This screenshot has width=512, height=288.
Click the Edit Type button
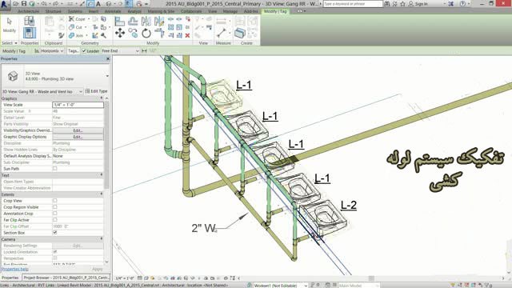click(x=96, y=91)
